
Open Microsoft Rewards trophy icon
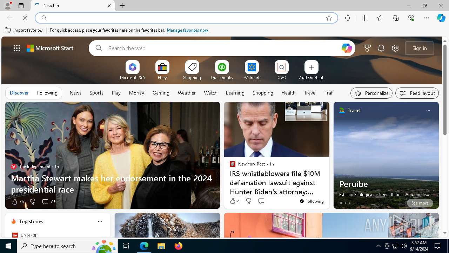(367, 48)
